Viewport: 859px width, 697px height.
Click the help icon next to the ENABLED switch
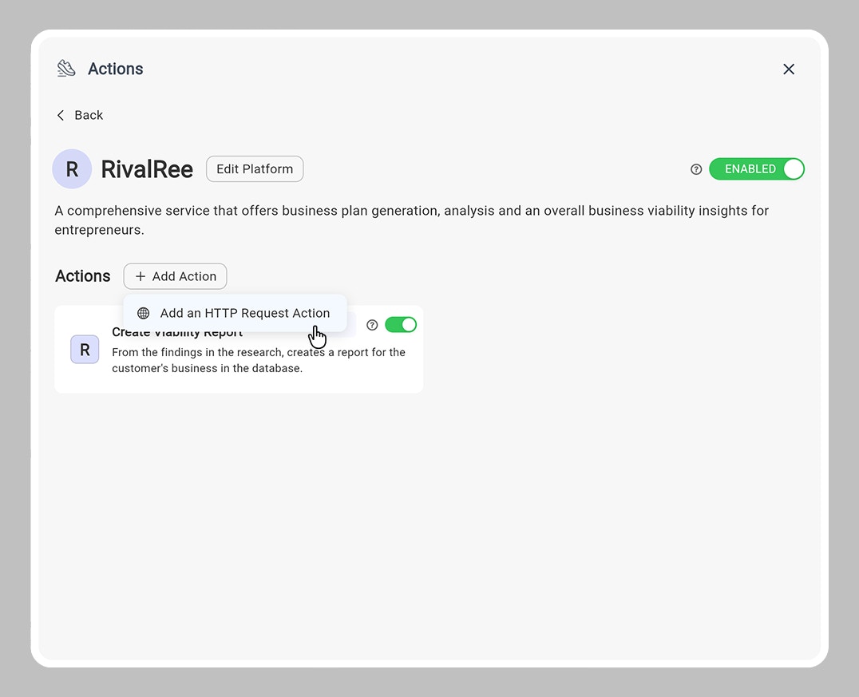695,168
